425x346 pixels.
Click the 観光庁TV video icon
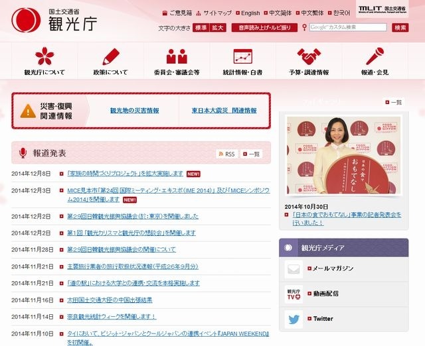pyautogui.click(x=294, y=294)
